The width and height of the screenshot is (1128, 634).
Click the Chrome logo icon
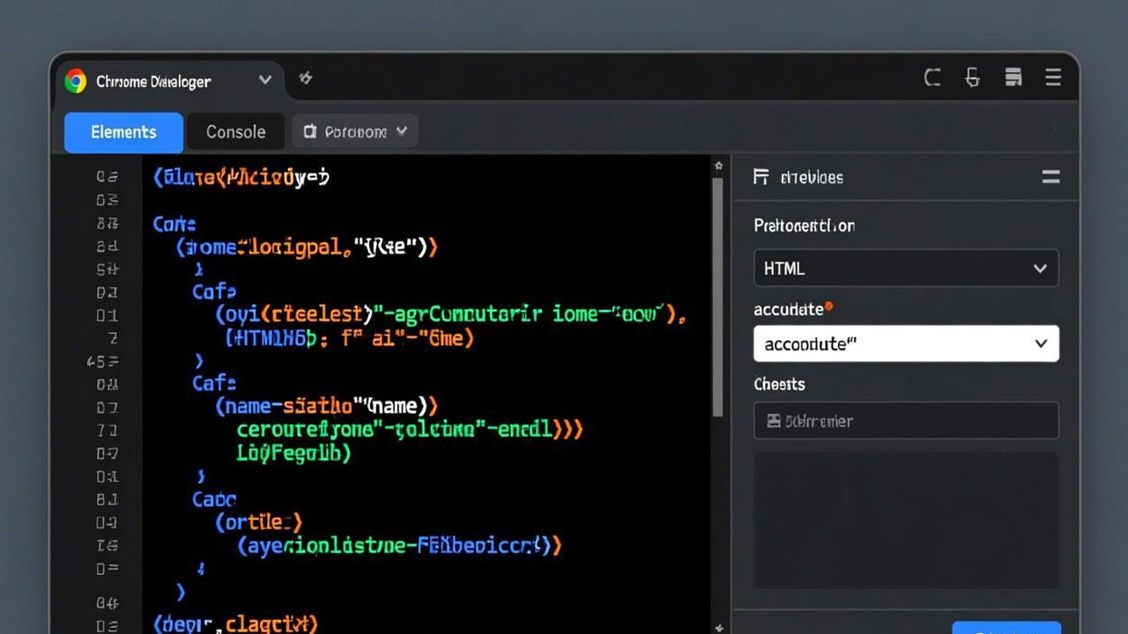click(76, 81)
